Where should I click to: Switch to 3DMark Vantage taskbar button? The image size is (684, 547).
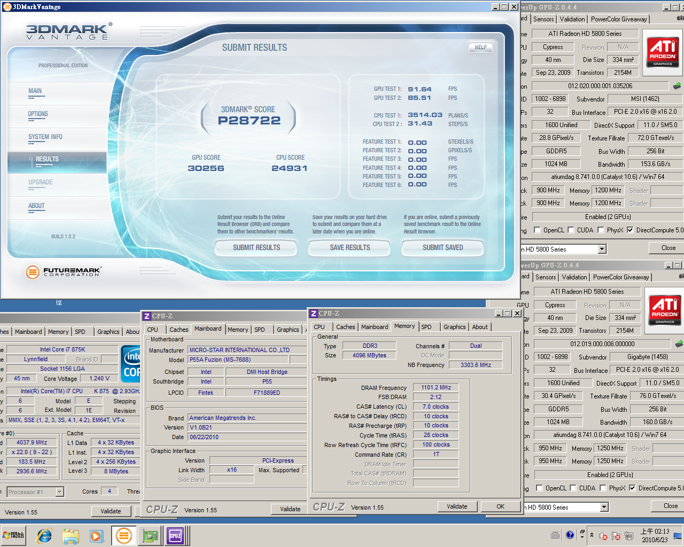(123, 535)
